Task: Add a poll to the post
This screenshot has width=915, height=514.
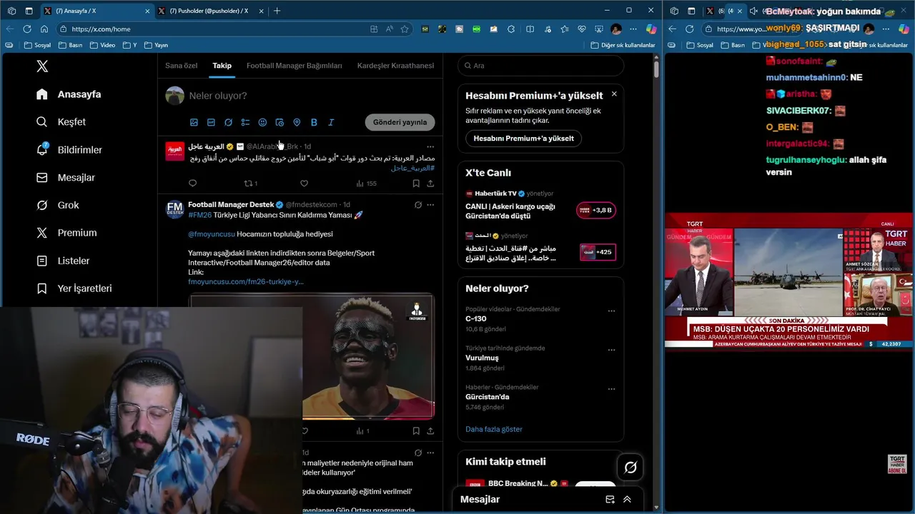Action: 245,123
